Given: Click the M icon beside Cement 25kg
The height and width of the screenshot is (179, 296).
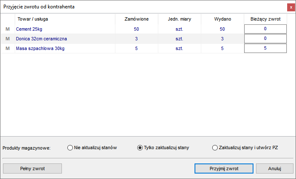Looking at the screenshot, I should [8, 29].
